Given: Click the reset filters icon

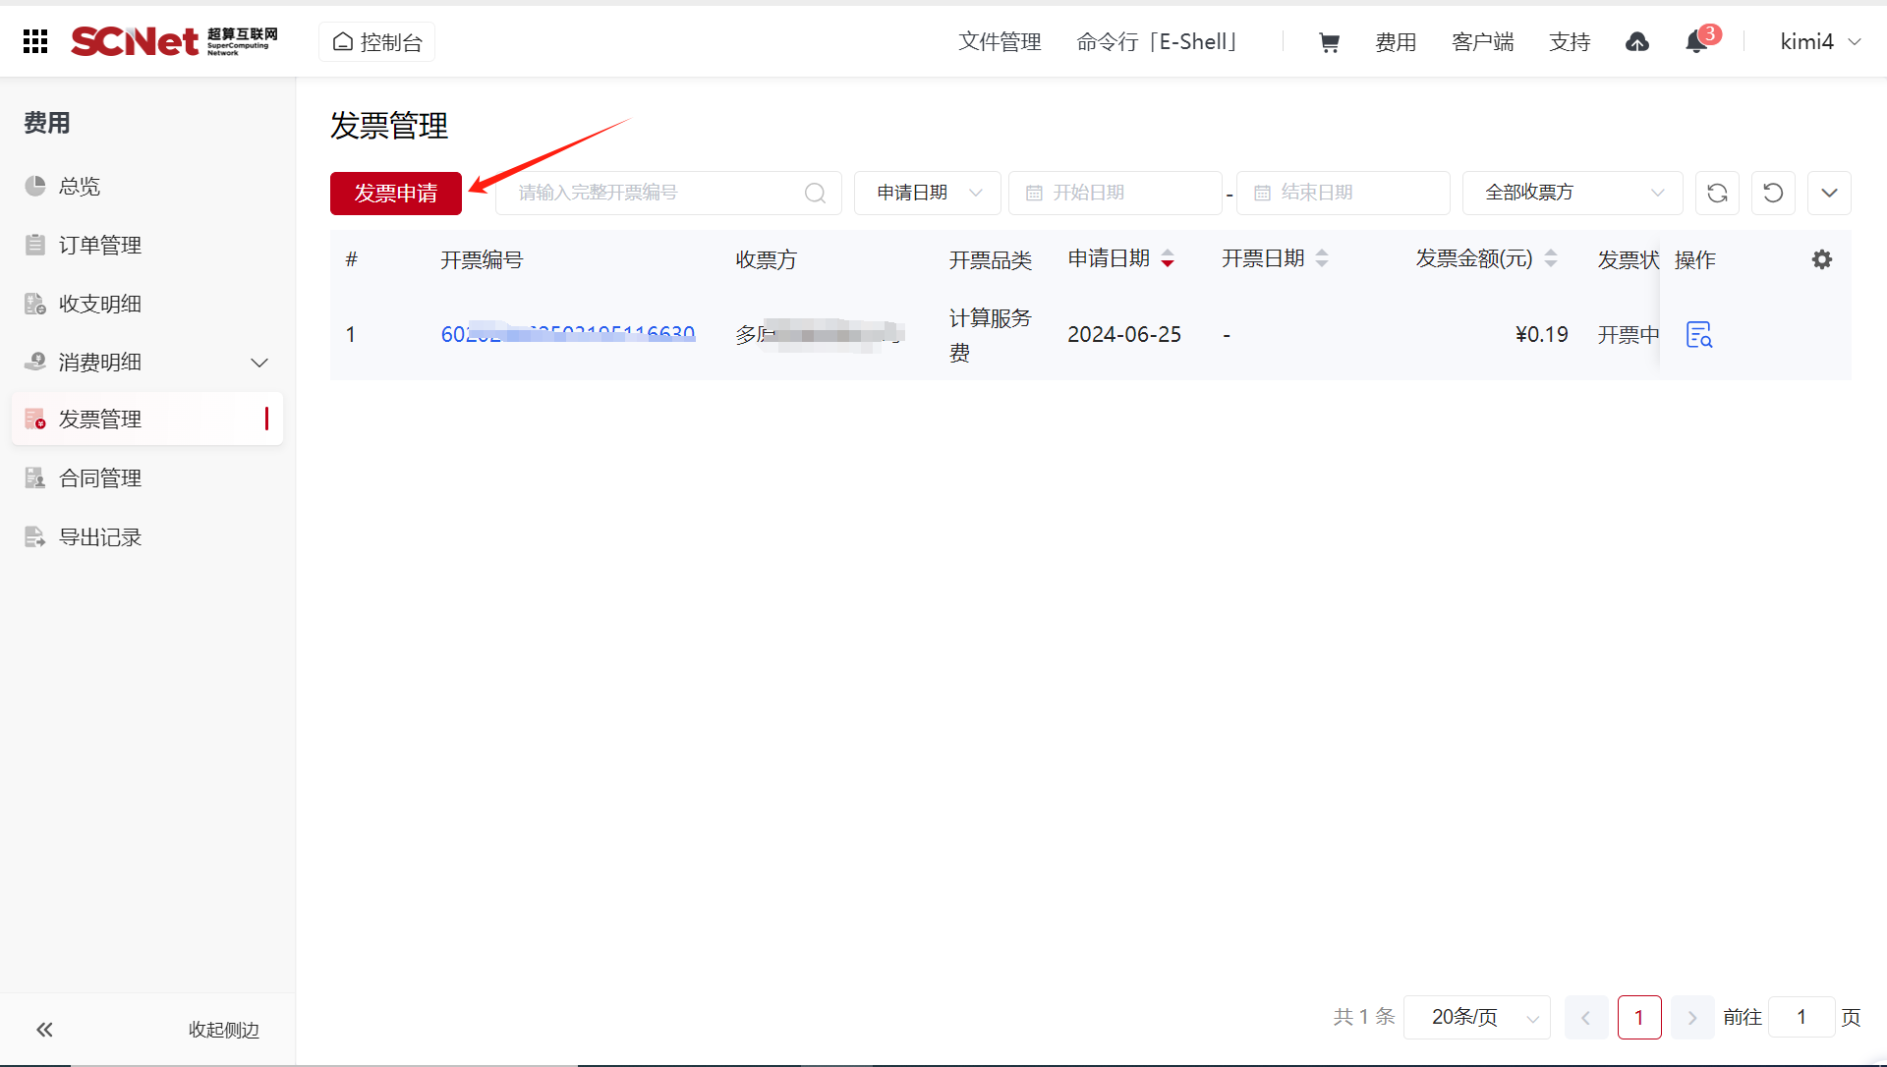Looking at the screenshot, I should pyautogui.click(x=1773, y=194).
